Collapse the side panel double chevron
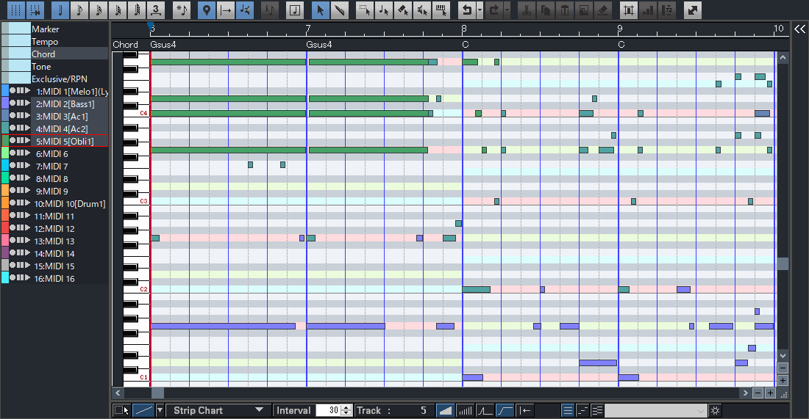The image size is (809, 419). click(x=799, y=29)
